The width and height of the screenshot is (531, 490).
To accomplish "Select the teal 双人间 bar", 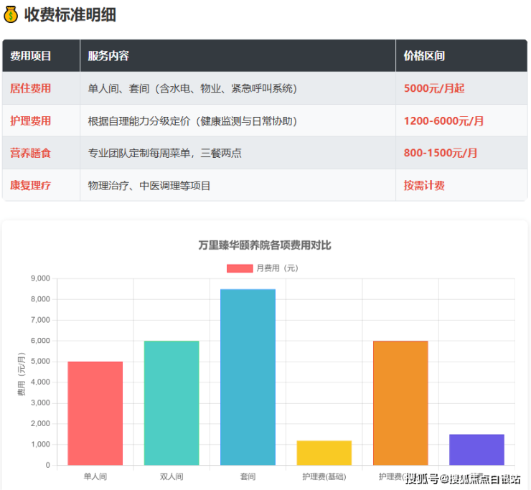I will [171, 403].
